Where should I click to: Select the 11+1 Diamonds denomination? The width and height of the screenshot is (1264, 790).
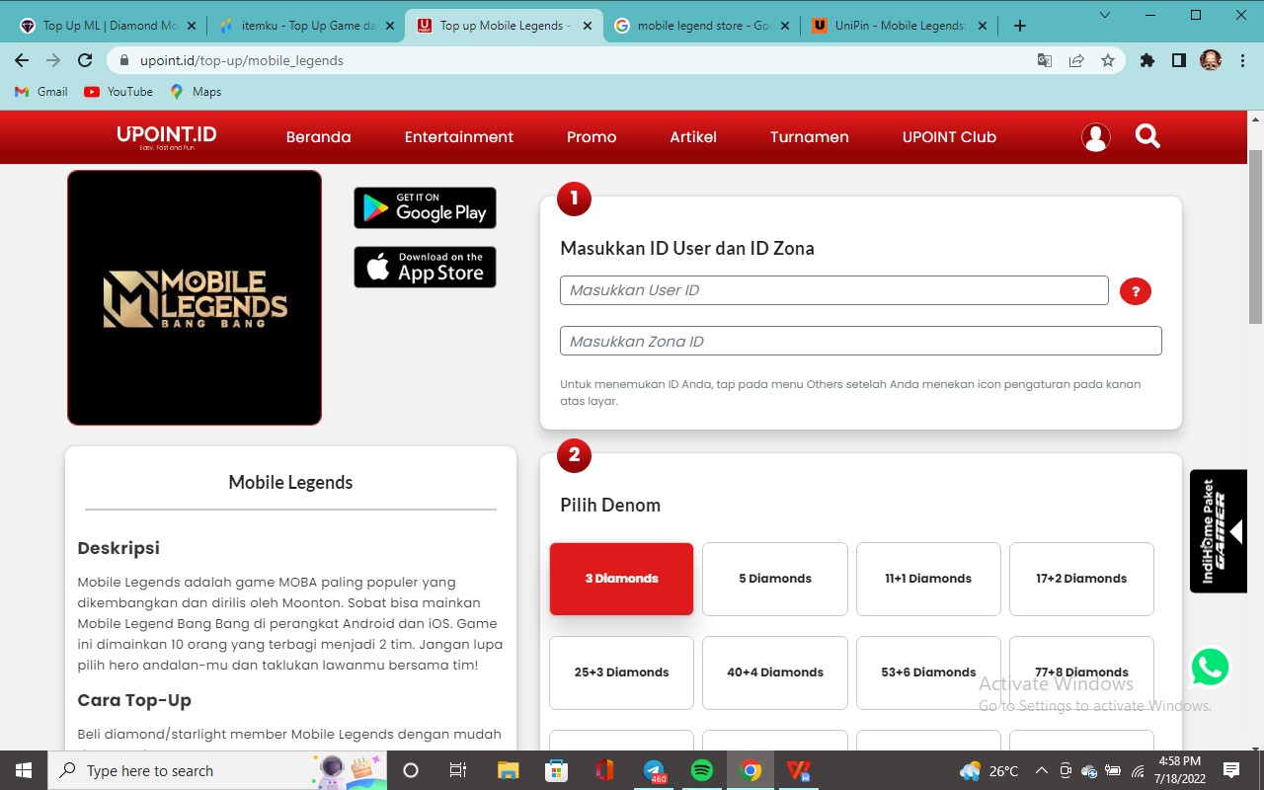tap(928, 579)
